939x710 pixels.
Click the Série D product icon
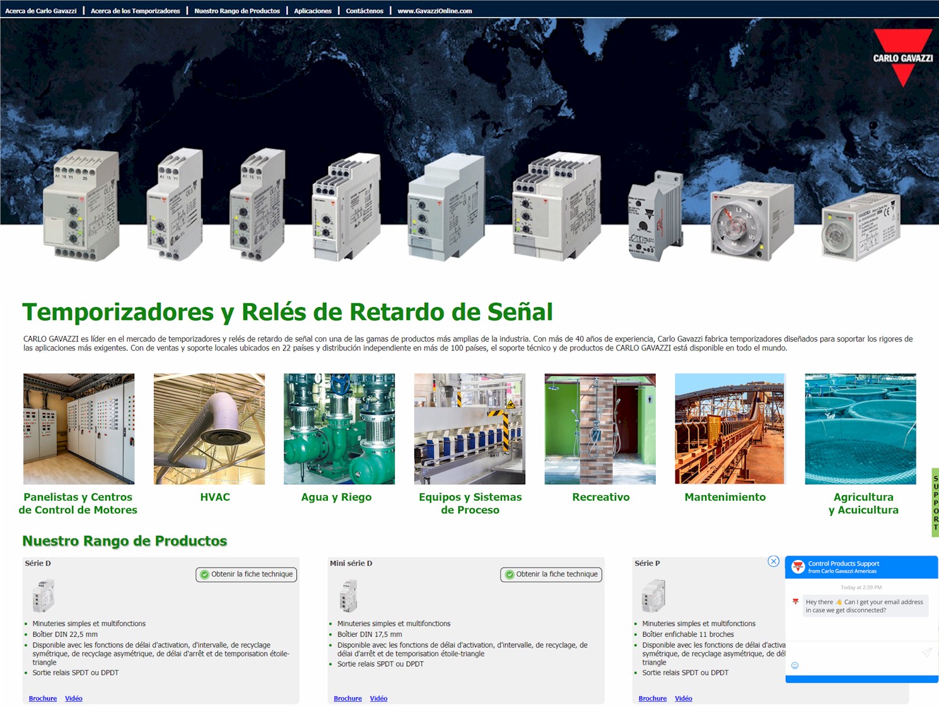[44, 596]
